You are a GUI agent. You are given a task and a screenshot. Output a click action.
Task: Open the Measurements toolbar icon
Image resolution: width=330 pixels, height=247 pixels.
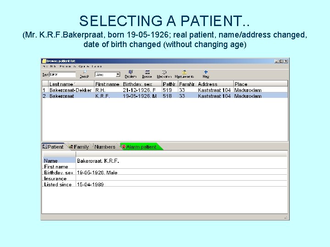coord(184,72)
